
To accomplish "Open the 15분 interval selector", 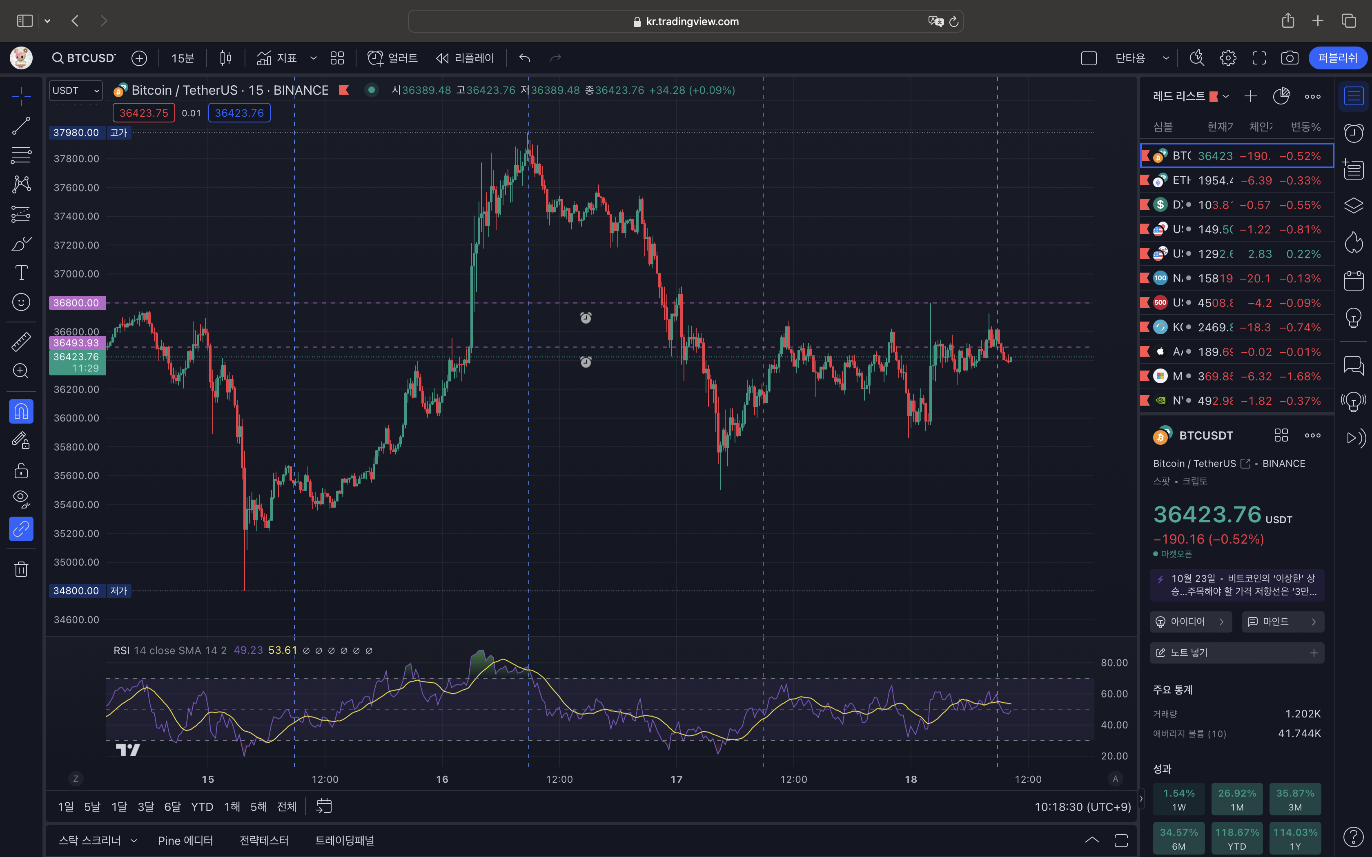I will (183, 58).
